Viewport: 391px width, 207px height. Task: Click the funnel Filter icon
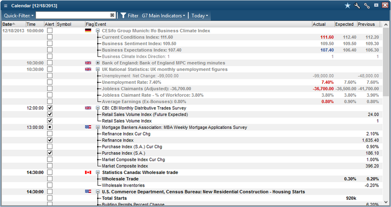pos(123,15)
